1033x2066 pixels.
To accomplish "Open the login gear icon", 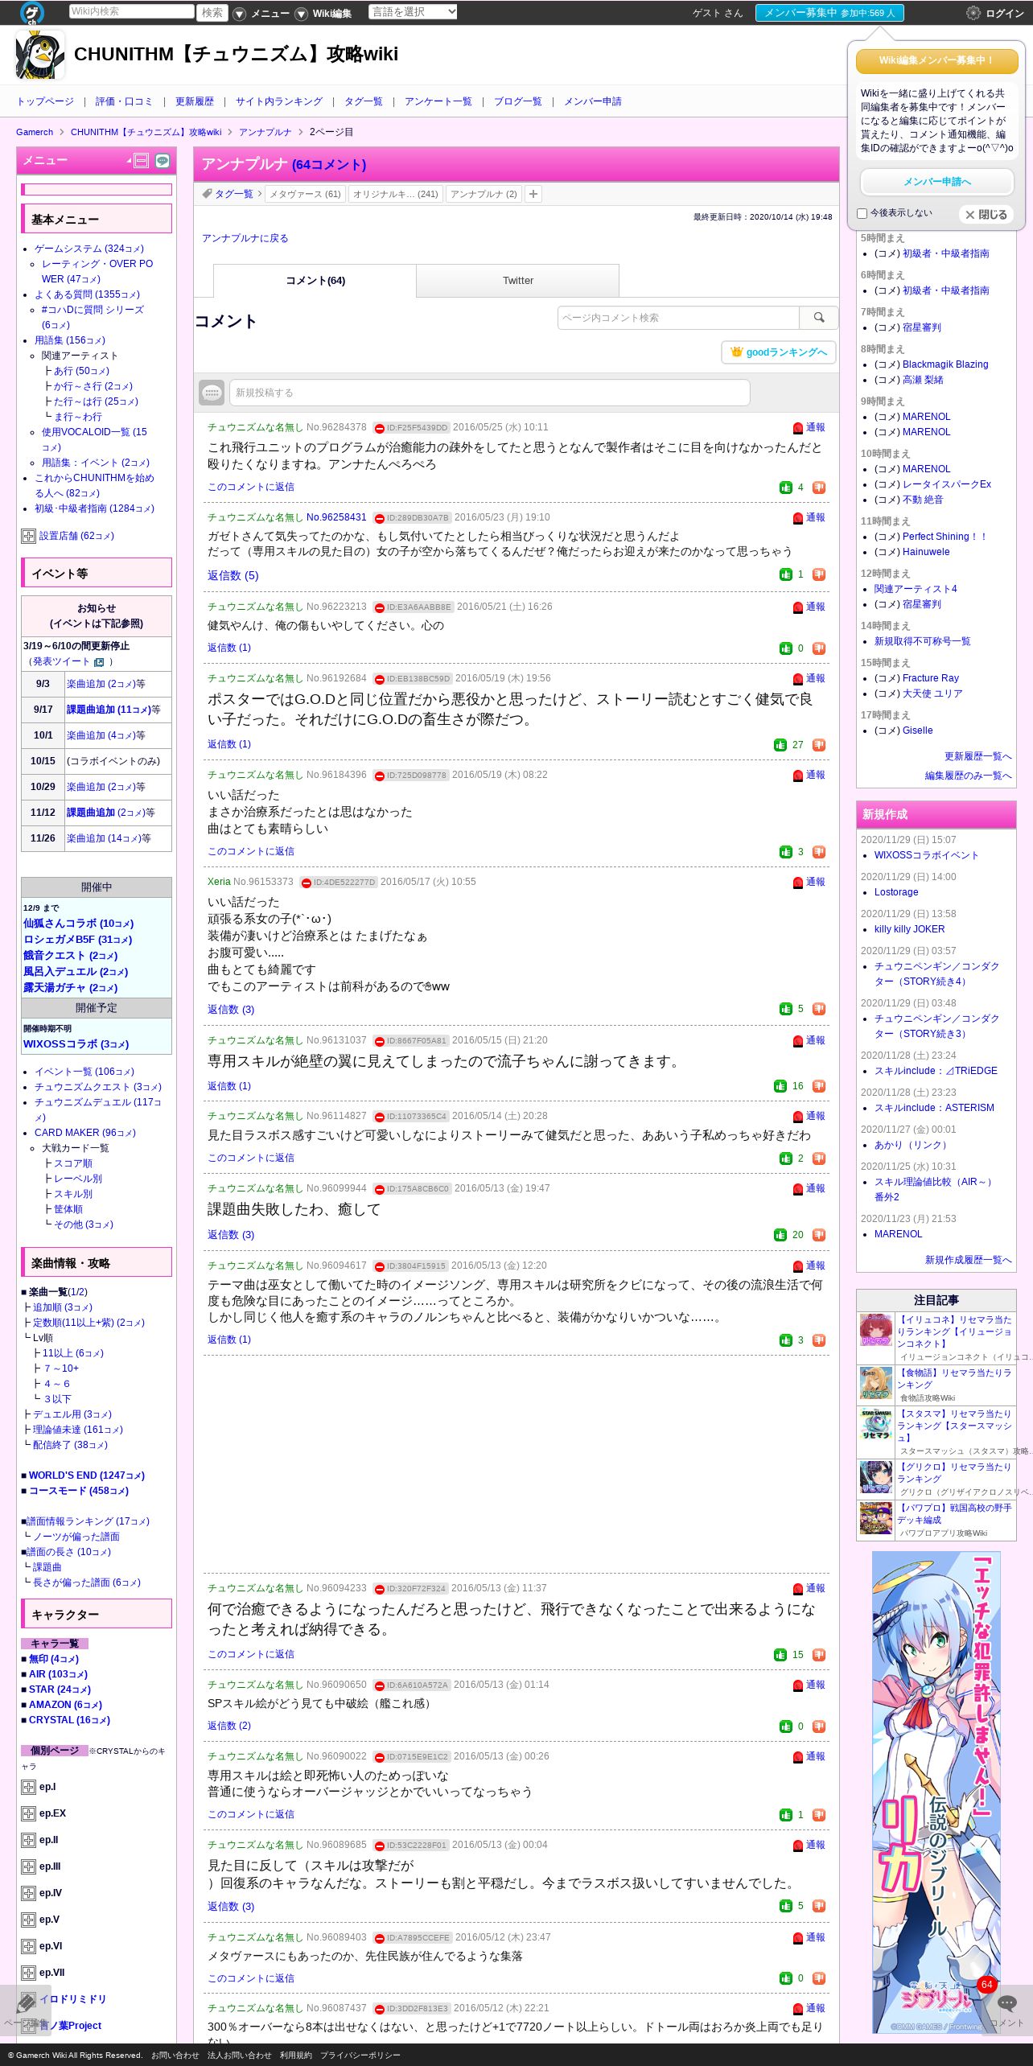I will pyautogui.click(x=973, y=13).
